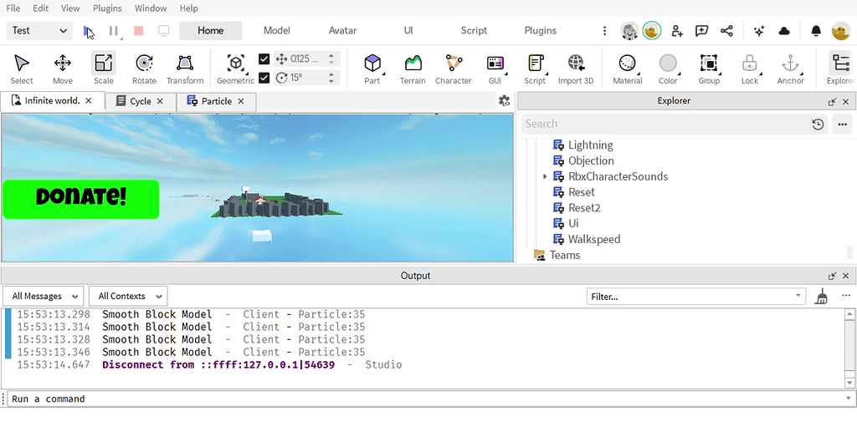This screenshot has width=857, height=432.
Task: Open the Window menu
Action: pos(151,8)
